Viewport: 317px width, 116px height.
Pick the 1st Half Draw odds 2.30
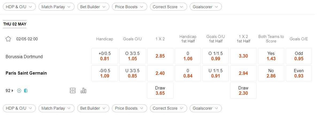tap(243, 91)
